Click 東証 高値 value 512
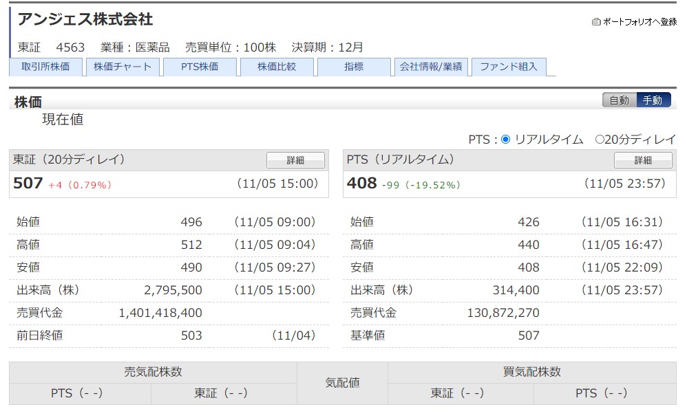 (x=191, y=245)
